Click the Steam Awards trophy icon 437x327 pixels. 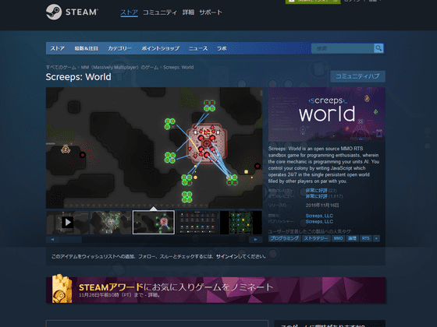62,289
